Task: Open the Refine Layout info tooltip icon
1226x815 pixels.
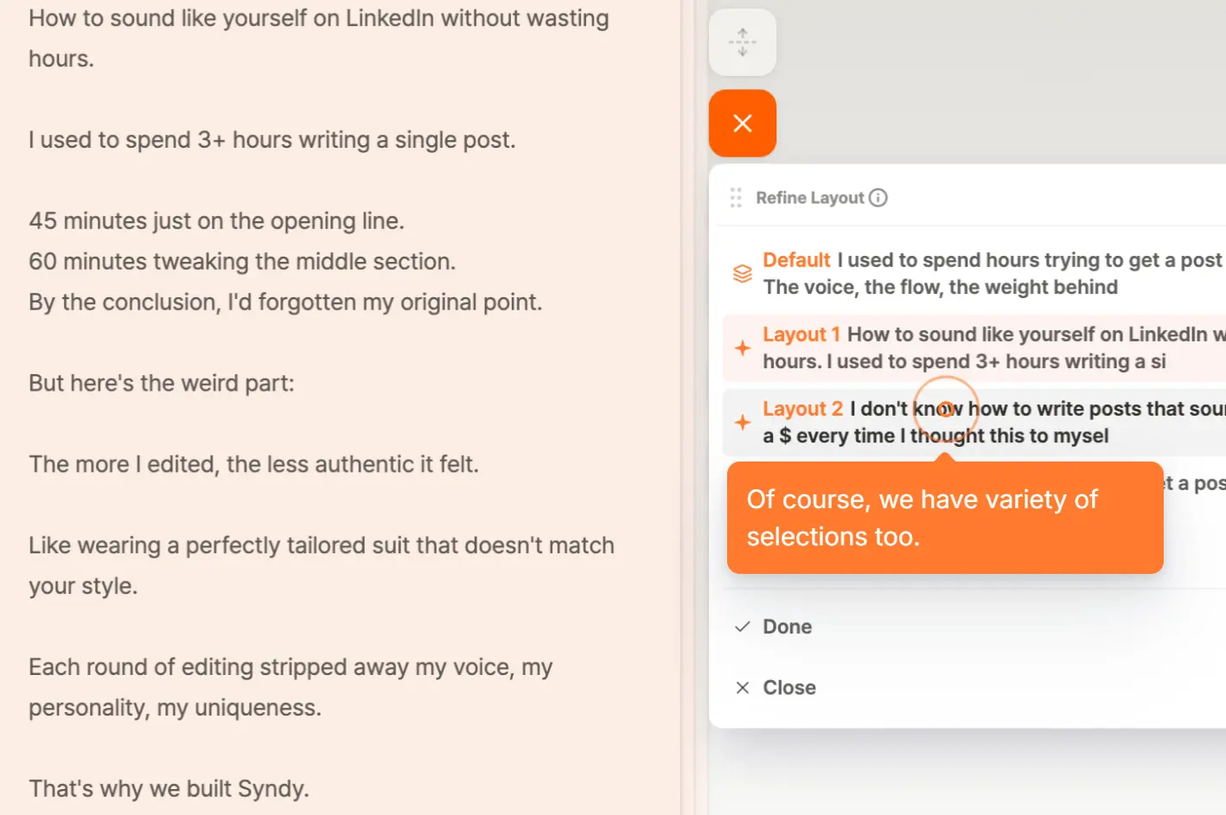Action: click(x=878, y=197)
